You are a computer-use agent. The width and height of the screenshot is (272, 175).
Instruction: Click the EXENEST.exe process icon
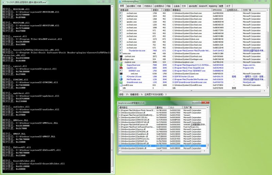click(121, 71)
